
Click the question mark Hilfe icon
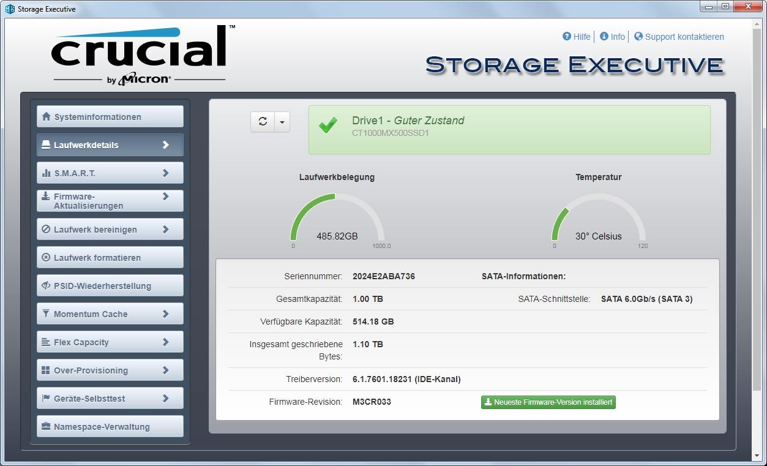[567, 37]
